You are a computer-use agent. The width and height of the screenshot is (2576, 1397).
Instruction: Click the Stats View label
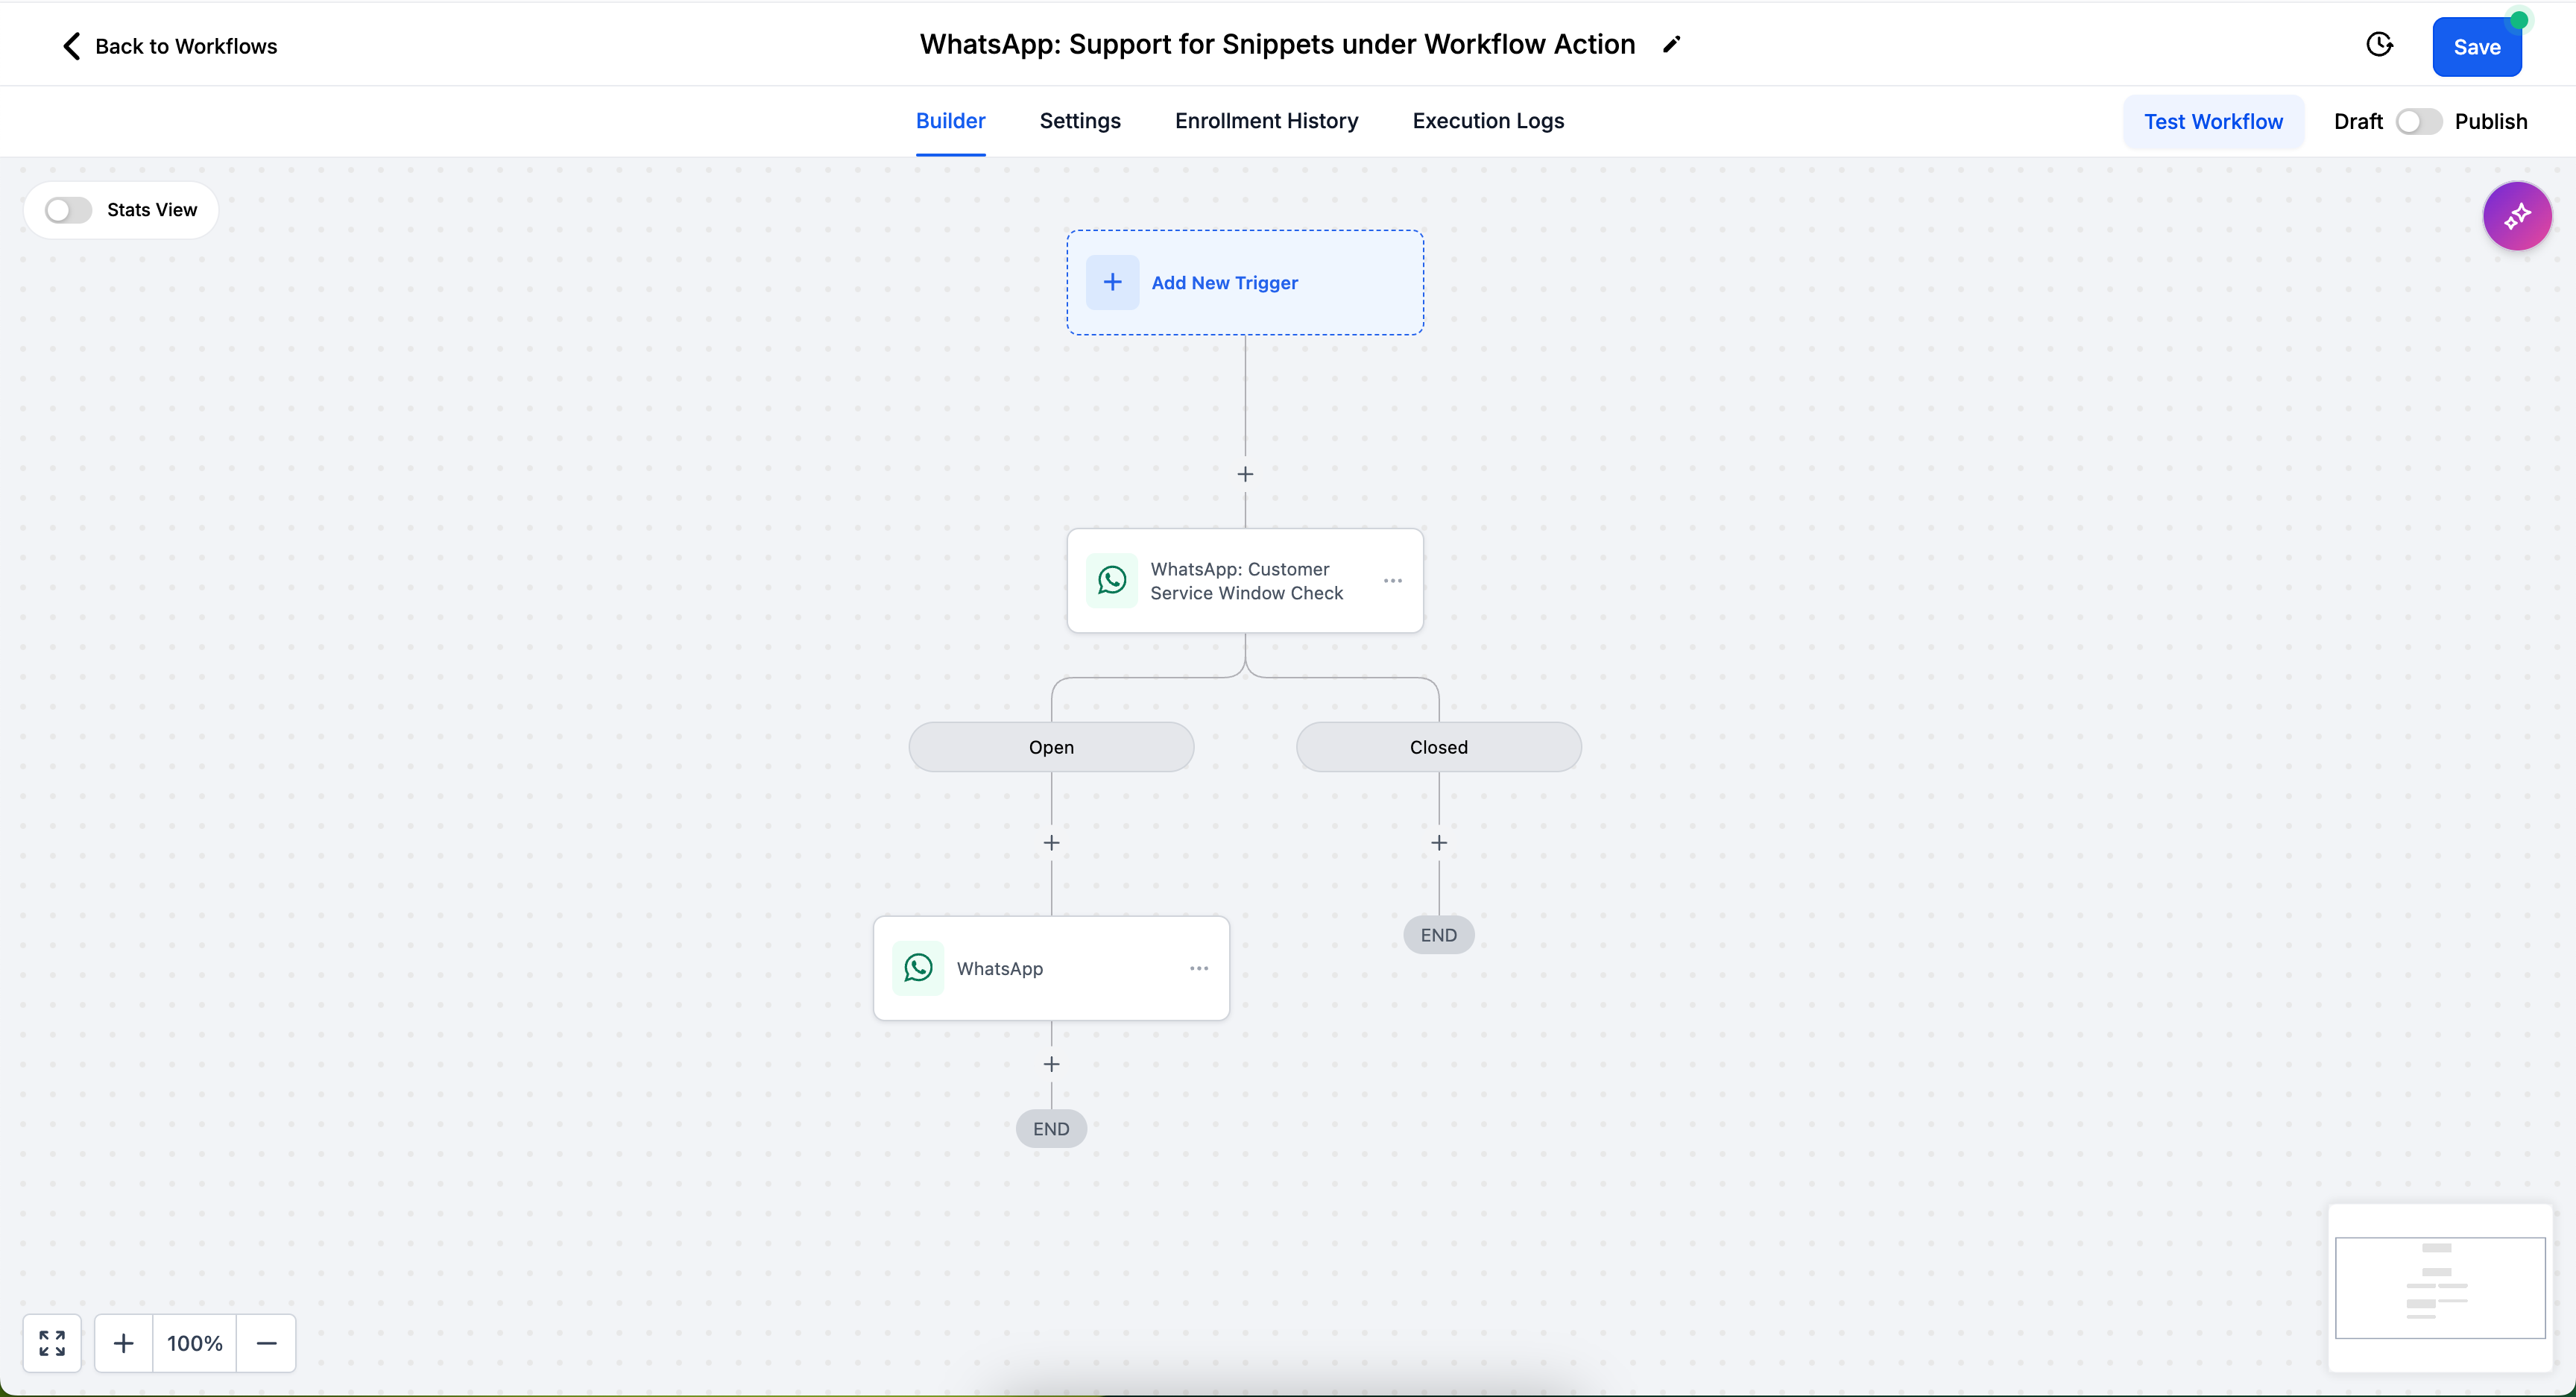[152, 210]
